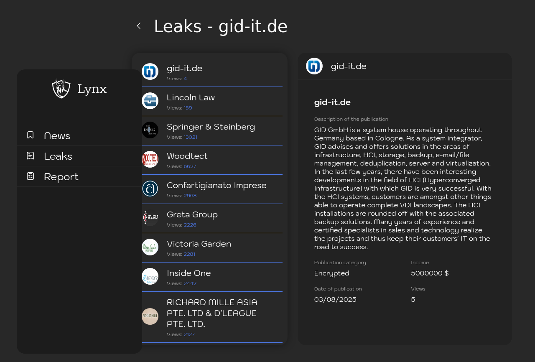Click the Report checklist icon
The width and height of the screenshot is (535, 362).
click(31, 176)
